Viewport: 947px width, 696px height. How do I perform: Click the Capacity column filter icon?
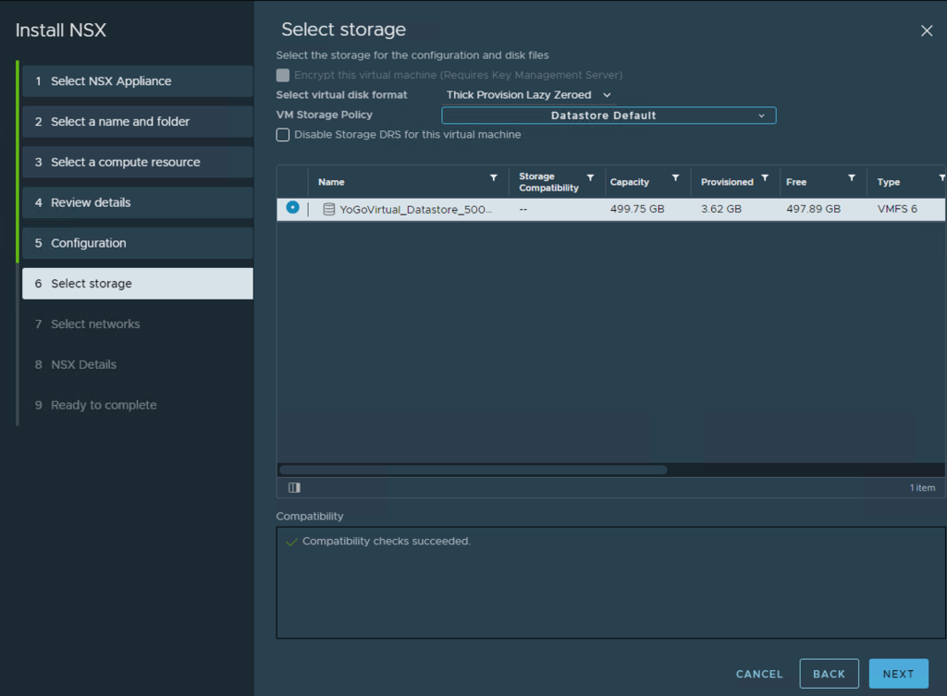tap(675, 177)
